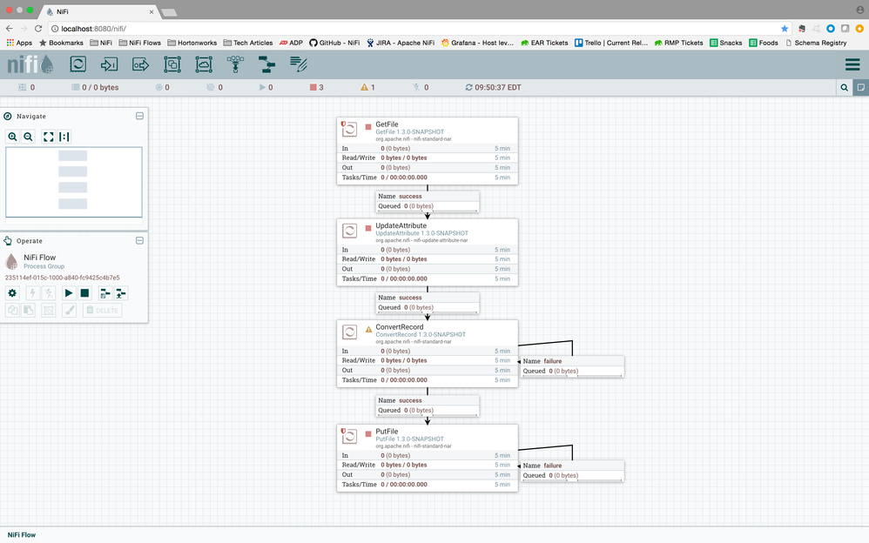This screenshot has height=543, width=869.
Task: Click the invalid components warning count 1
Action: [368, 88]
